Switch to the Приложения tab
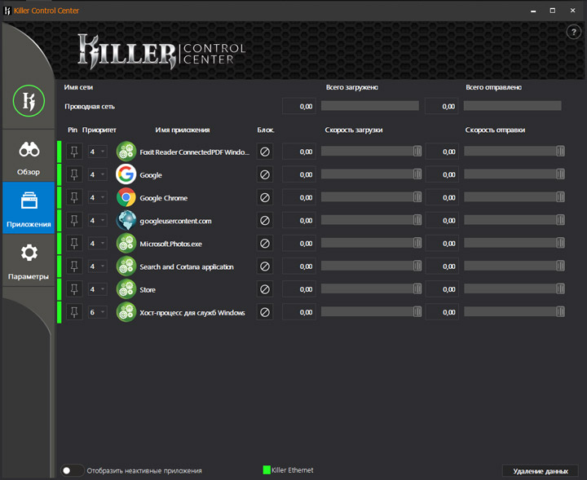This screenshot has height=480, width=587. click(29, 208)
